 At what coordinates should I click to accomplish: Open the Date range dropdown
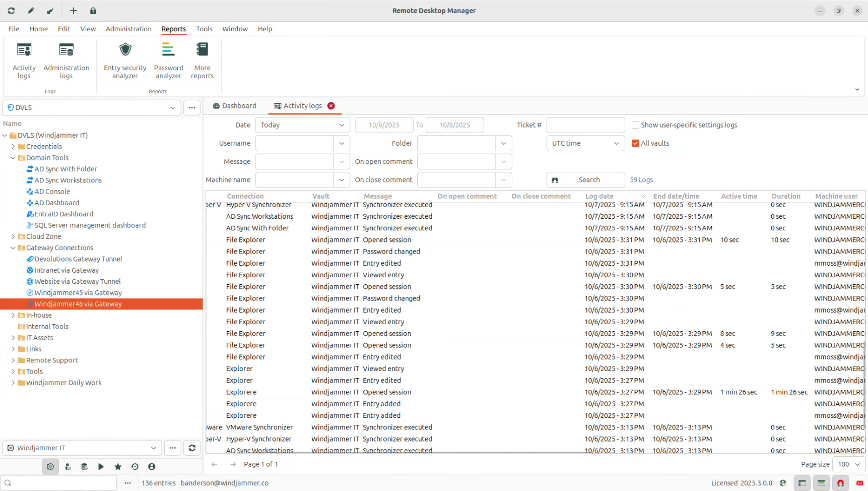[302, 125]
